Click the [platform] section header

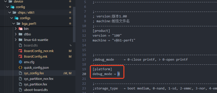pyautogui.click(x=102, y=69)
